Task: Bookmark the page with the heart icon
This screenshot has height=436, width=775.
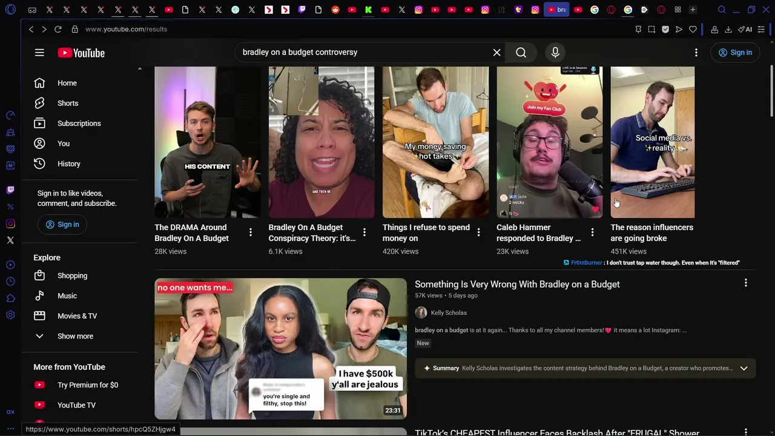Action: coord(693,29)
